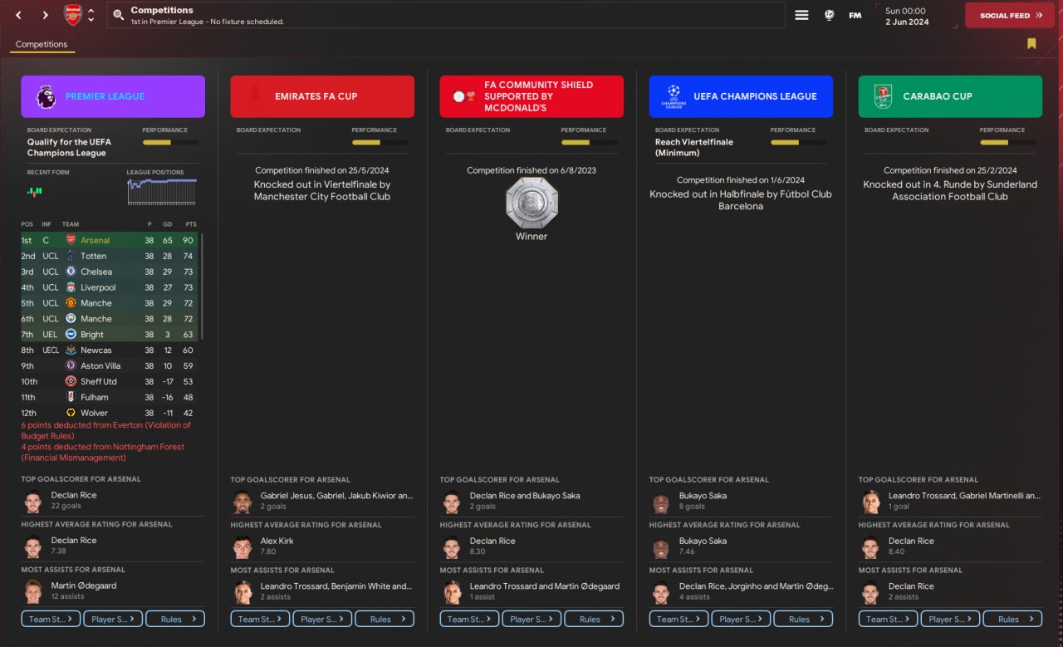Open the FM menu

click(x=855, y=15)
